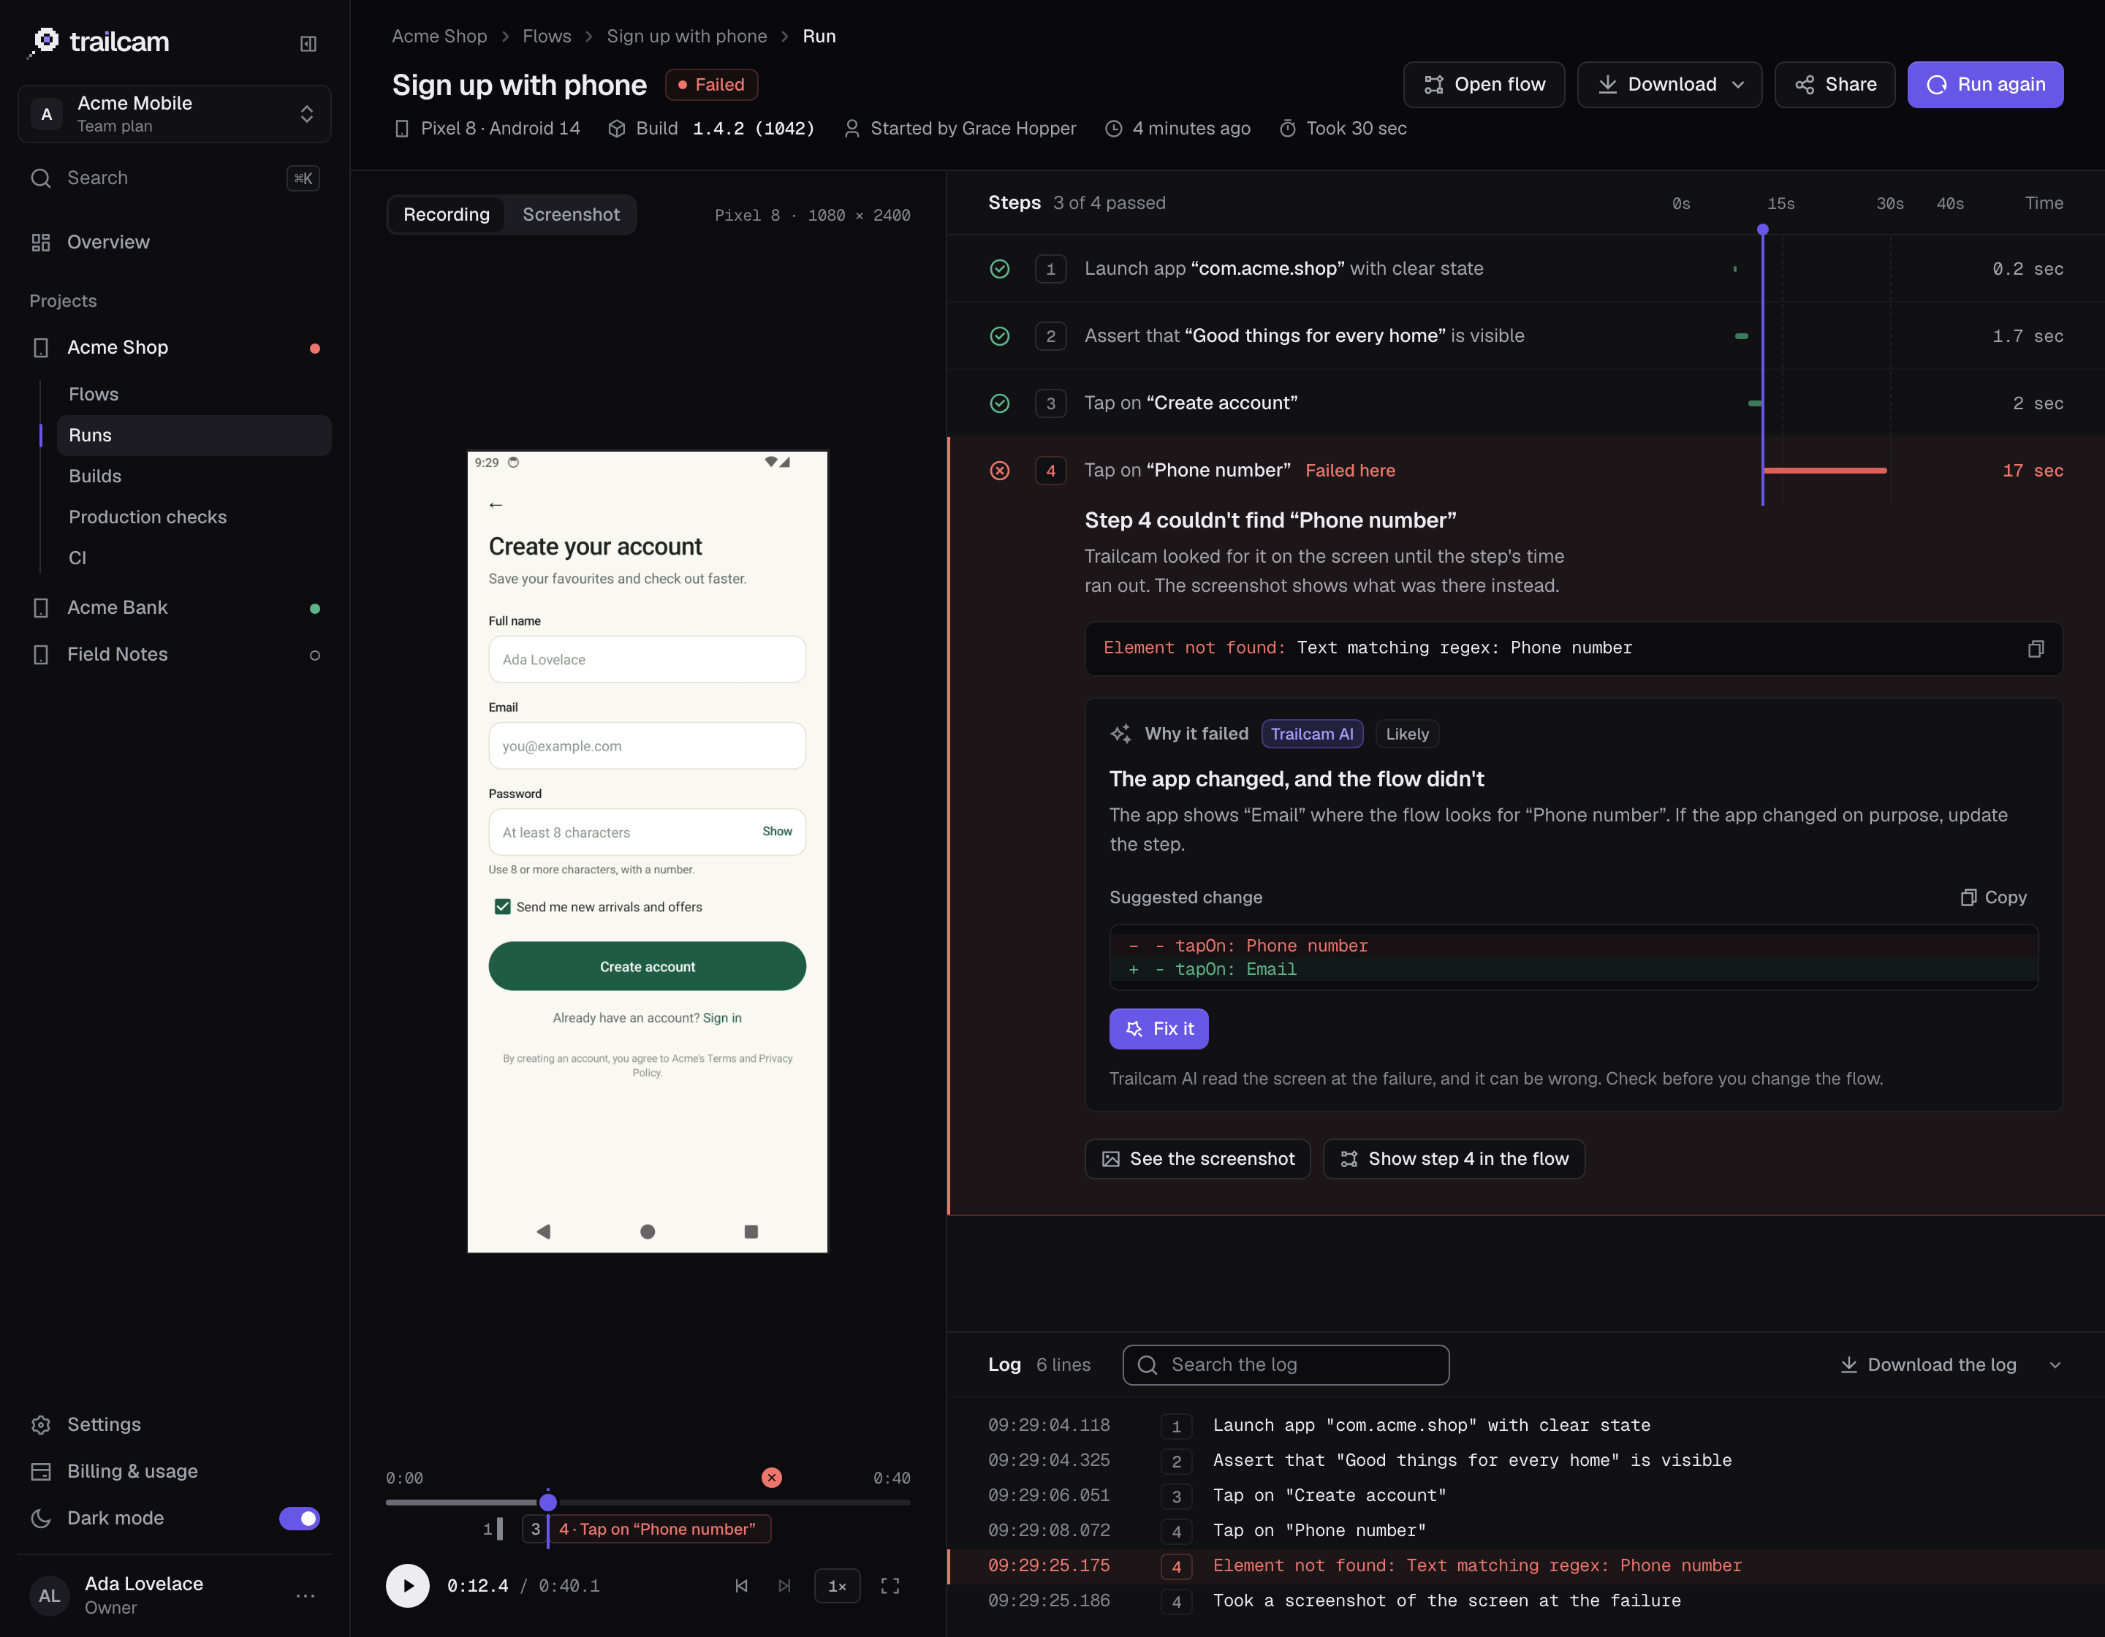Open Billing & usage page
Image resolution: width=2105 pixels, height=1637 pixels.
[175, 1470]
